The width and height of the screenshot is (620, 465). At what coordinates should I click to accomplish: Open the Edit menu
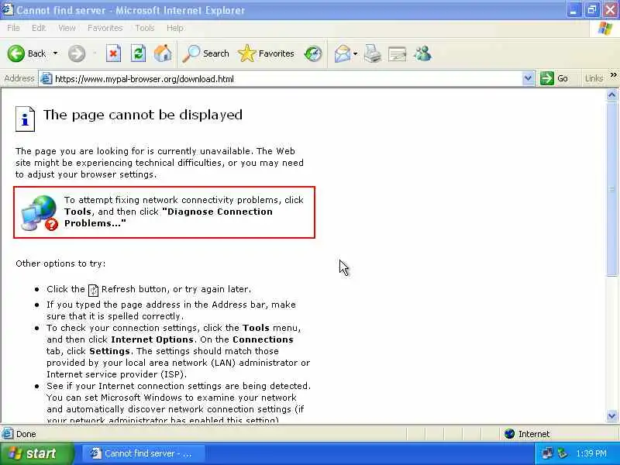[39, 28]
